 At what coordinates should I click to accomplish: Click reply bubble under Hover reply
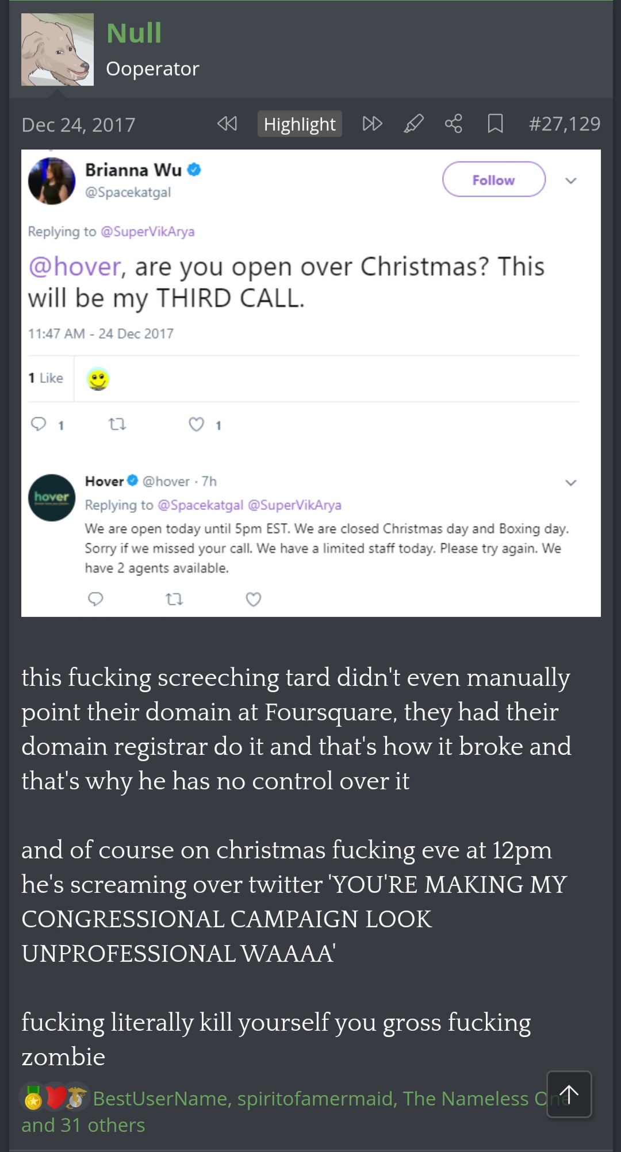[x=95, y=600]
